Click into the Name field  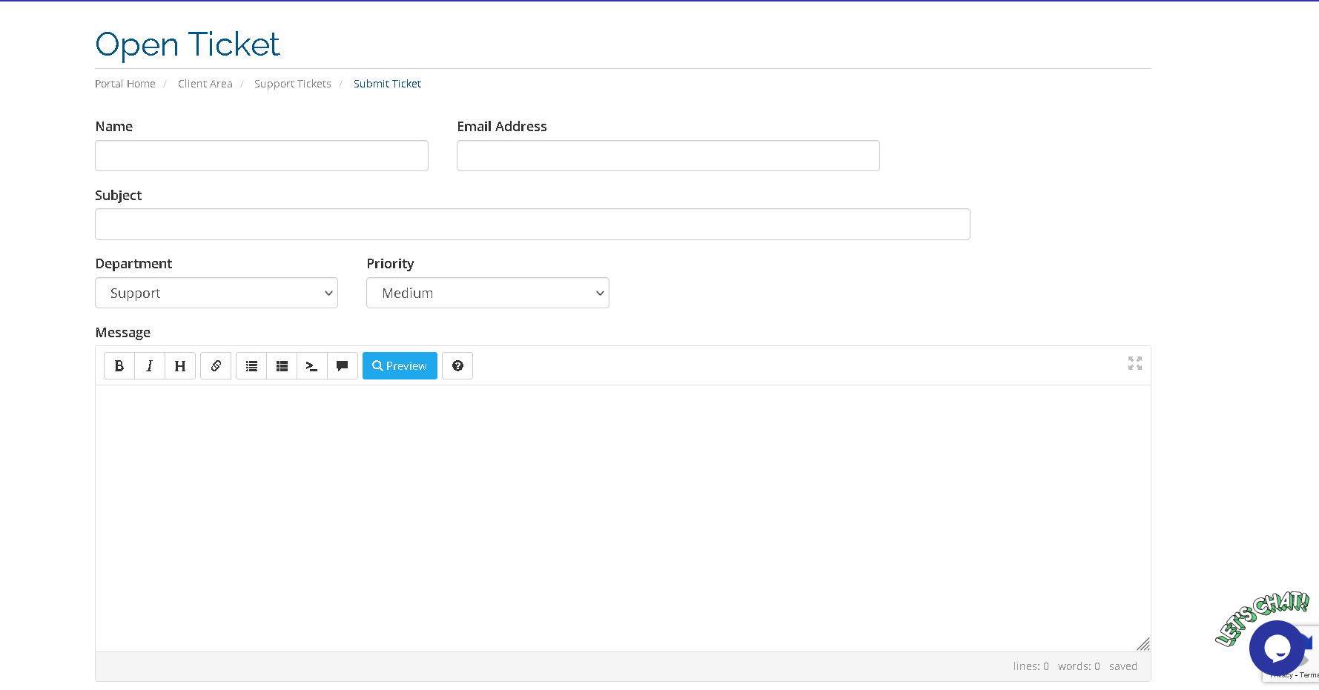pyautogui.click(x=262, y=156)
